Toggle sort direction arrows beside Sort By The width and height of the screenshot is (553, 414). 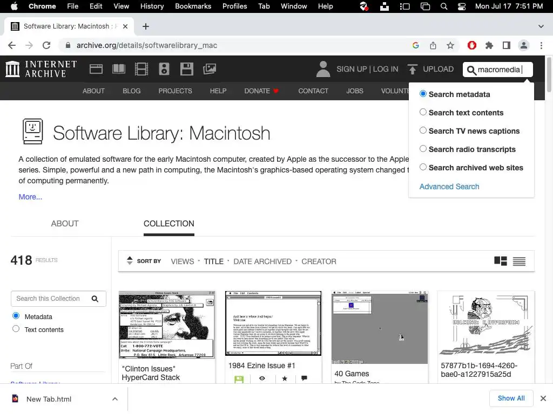click(130, 260)
